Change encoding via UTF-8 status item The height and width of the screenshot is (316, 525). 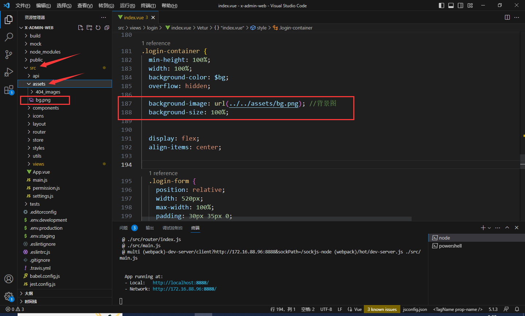[326, 309]
